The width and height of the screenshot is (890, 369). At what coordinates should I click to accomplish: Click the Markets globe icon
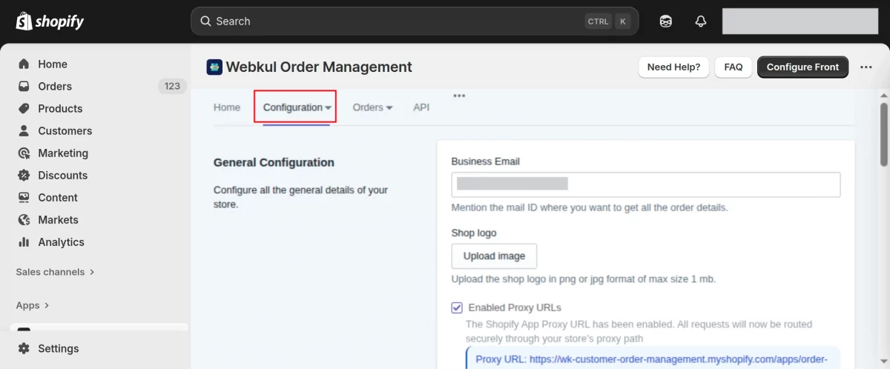(x=24, y=220)
